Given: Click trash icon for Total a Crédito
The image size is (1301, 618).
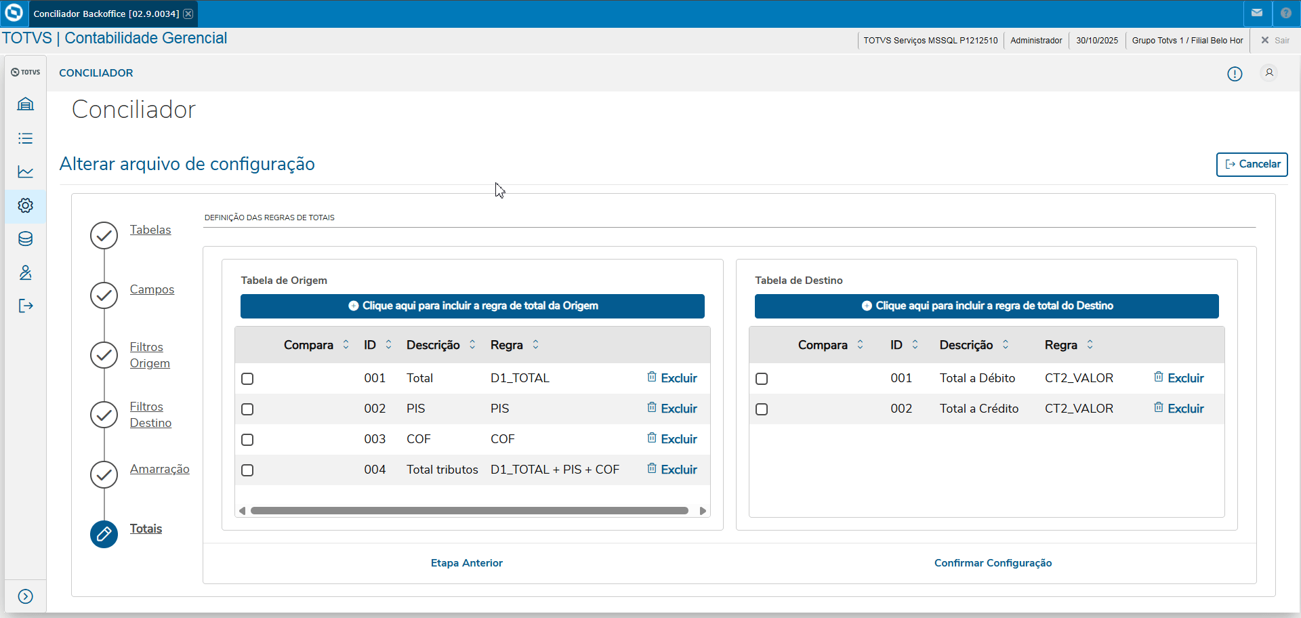Looking at the screenshot, I should 1159,407.
